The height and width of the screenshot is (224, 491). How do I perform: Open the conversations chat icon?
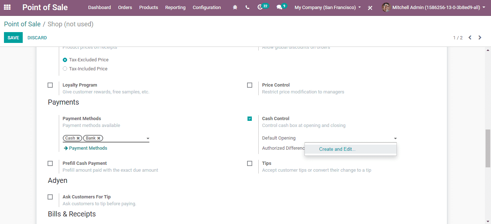[x=279, y=7]
